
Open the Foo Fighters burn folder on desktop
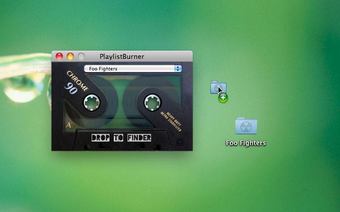point(246,126)
